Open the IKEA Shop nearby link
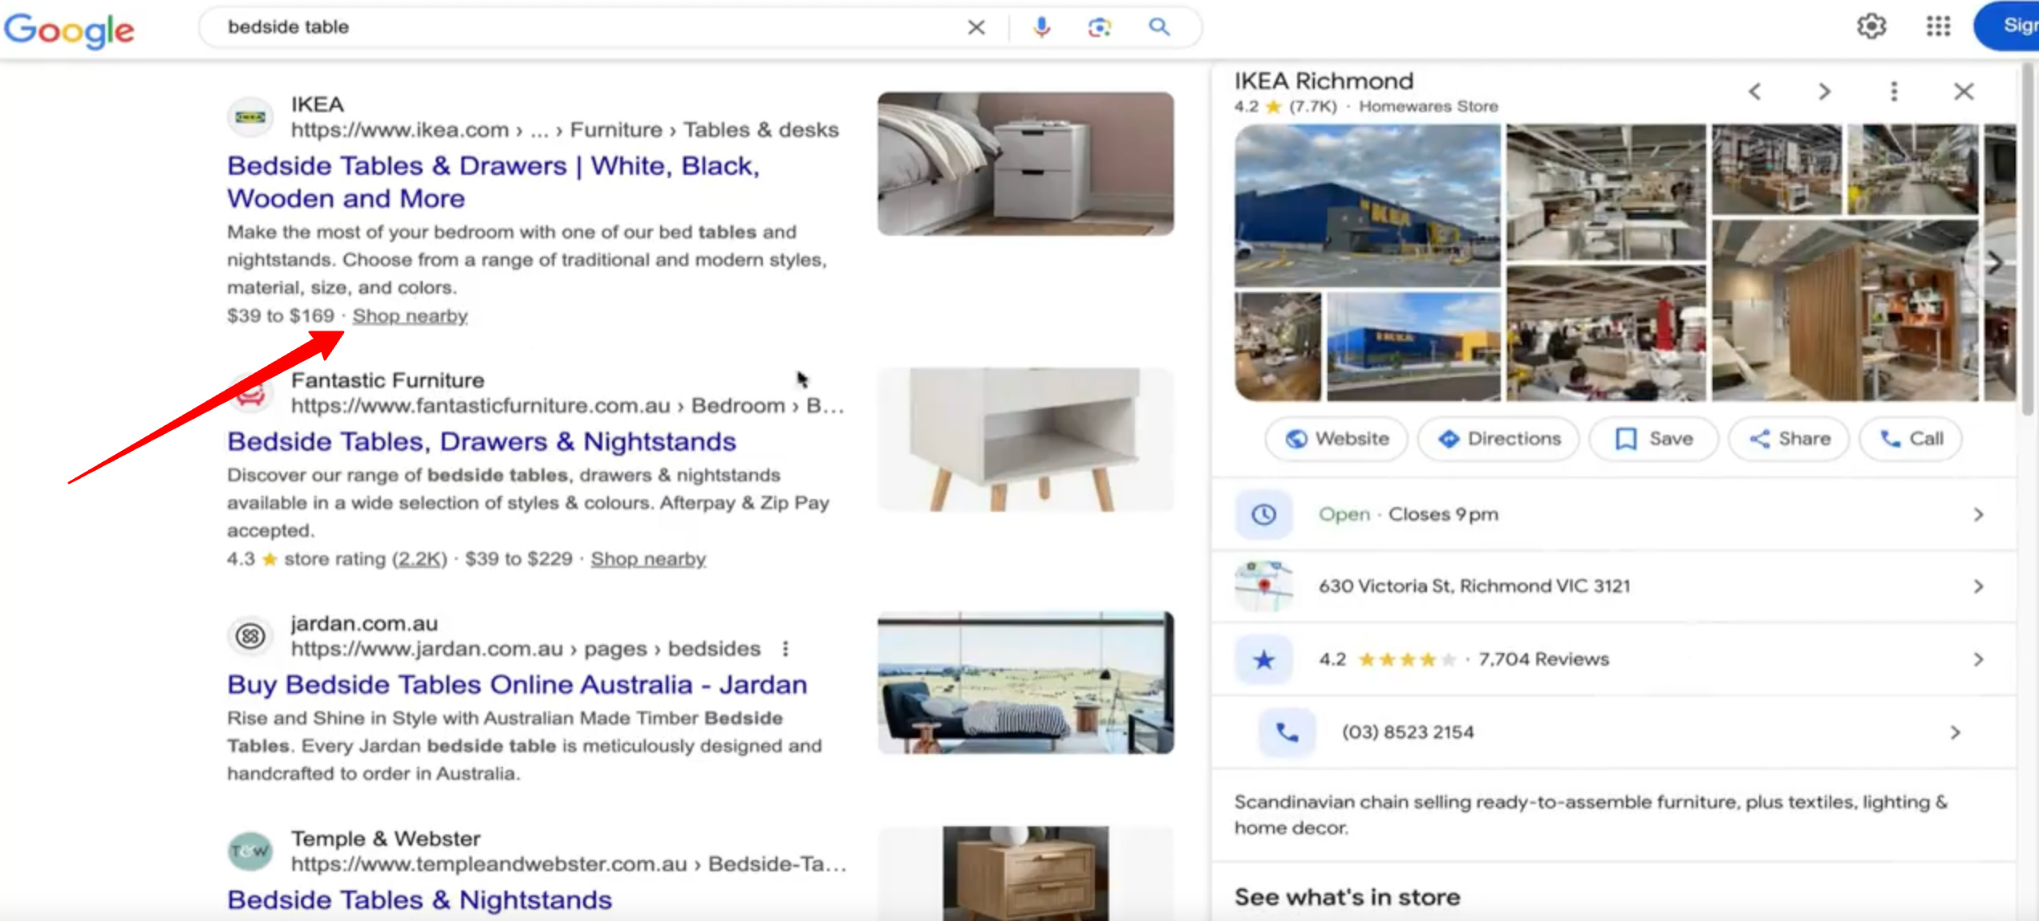The width and height of the screenshot is (2039, 921). coord(411,314)
